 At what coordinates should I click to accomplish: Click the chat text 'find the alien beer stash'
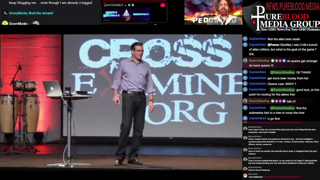click(x=283, y=39)
